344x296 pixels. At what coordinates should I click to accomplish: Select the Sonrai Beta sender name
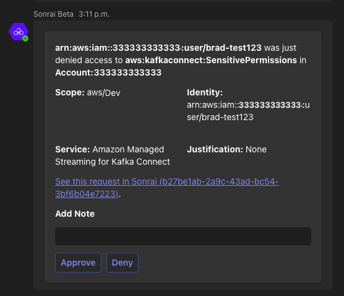click(53, 14)
